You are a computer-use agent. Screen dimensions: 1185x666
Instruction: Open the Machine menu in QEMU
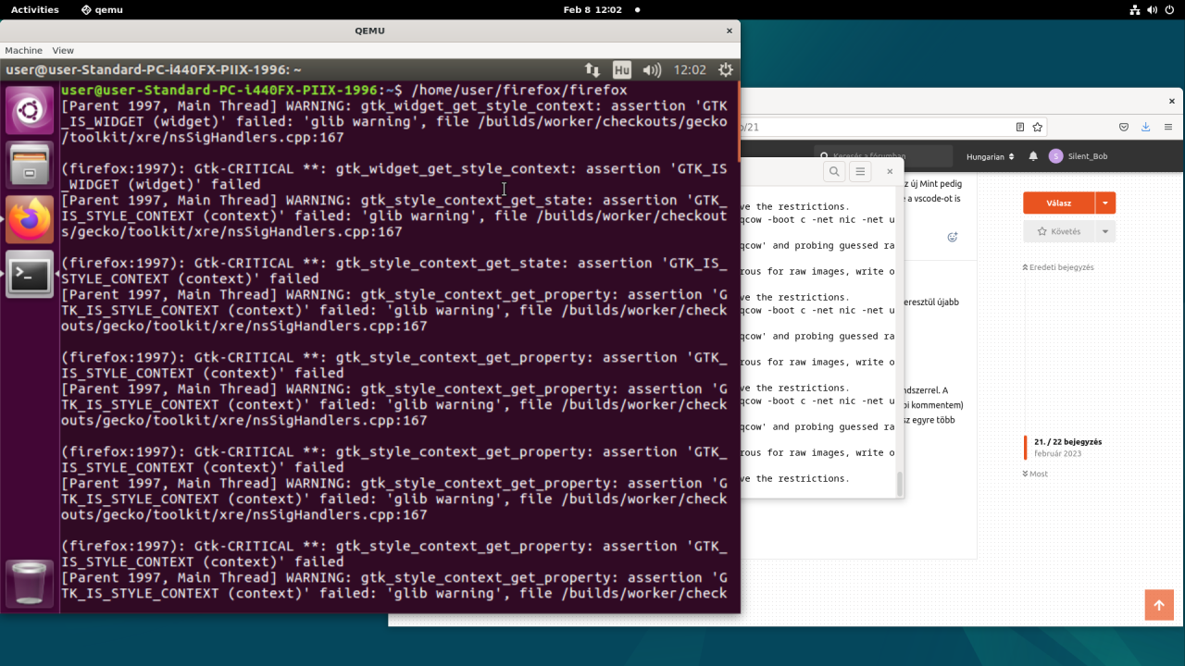23,50
